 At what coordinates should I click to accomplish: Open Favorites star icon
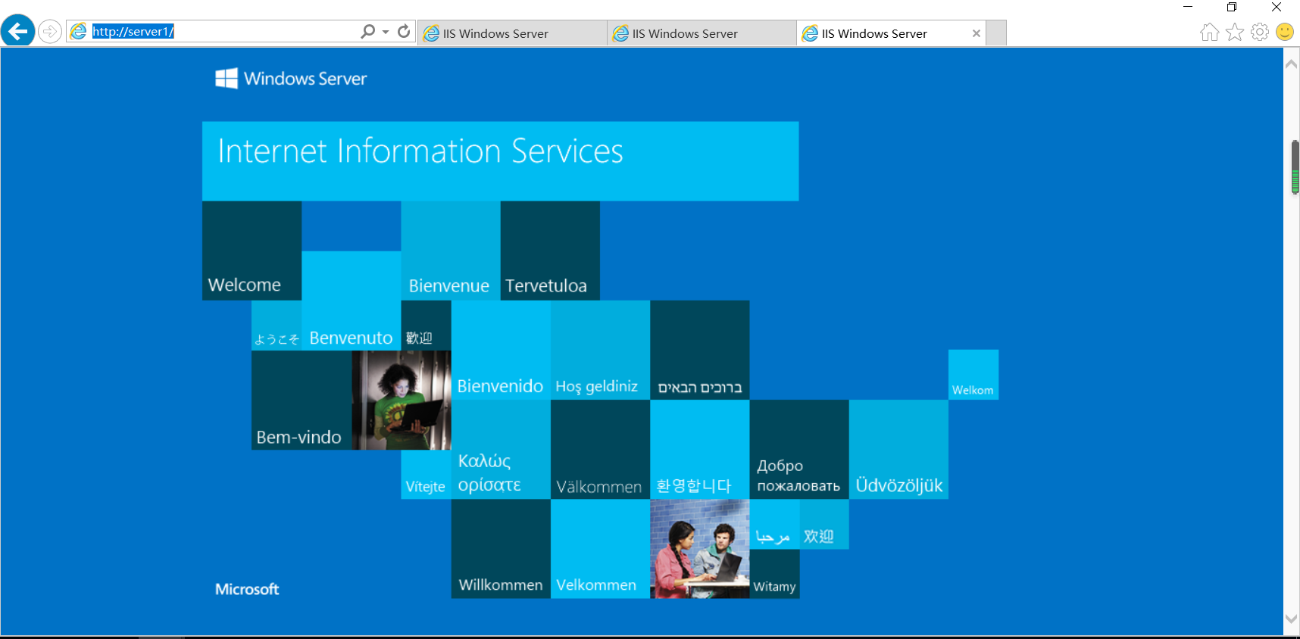1235,32
